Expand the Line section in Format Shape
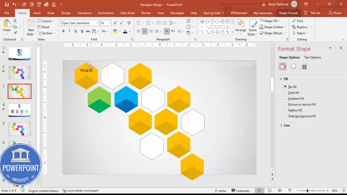This screenshot has height=195, width=347. click(281, 125)
